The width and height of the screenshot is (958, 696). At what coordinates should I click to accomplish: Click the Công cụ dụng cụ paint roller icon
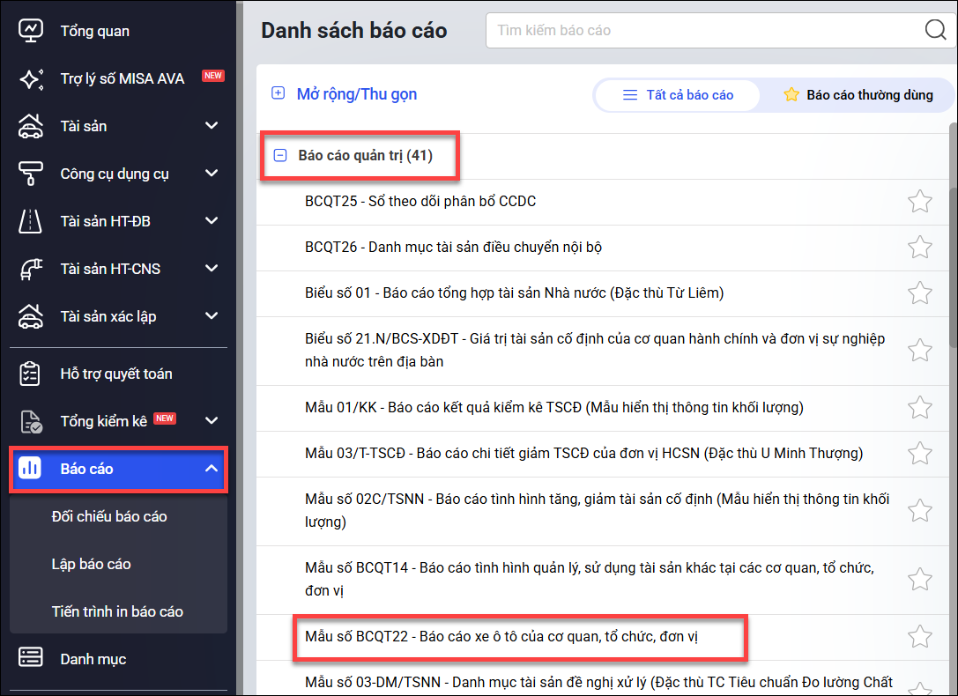pos(31,174)
